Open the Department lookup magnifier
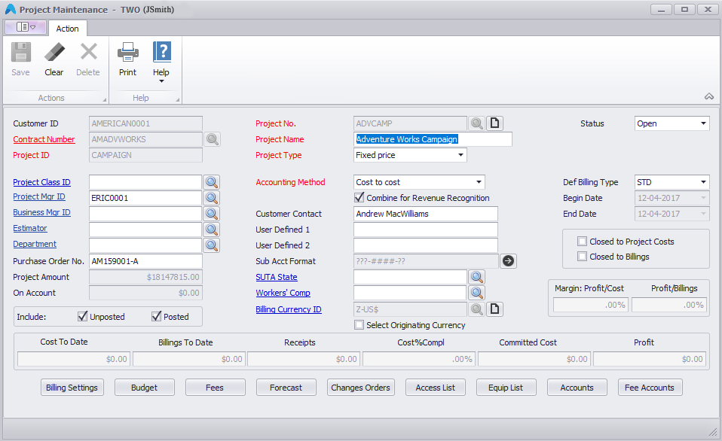 pyautogui.click(x=212, y=245)
